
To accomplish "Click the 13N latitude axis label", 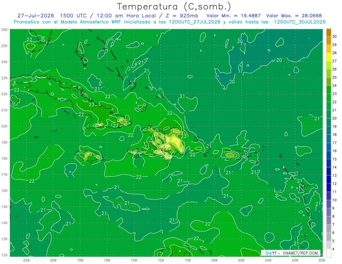I will coord(4,239).
